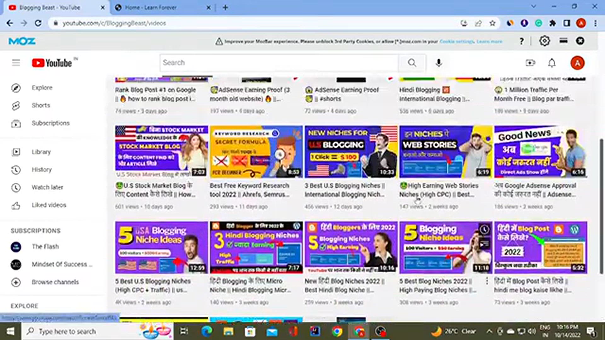605x340 pixels.
Task: Share this page icon in address bar
Action: 478,23
